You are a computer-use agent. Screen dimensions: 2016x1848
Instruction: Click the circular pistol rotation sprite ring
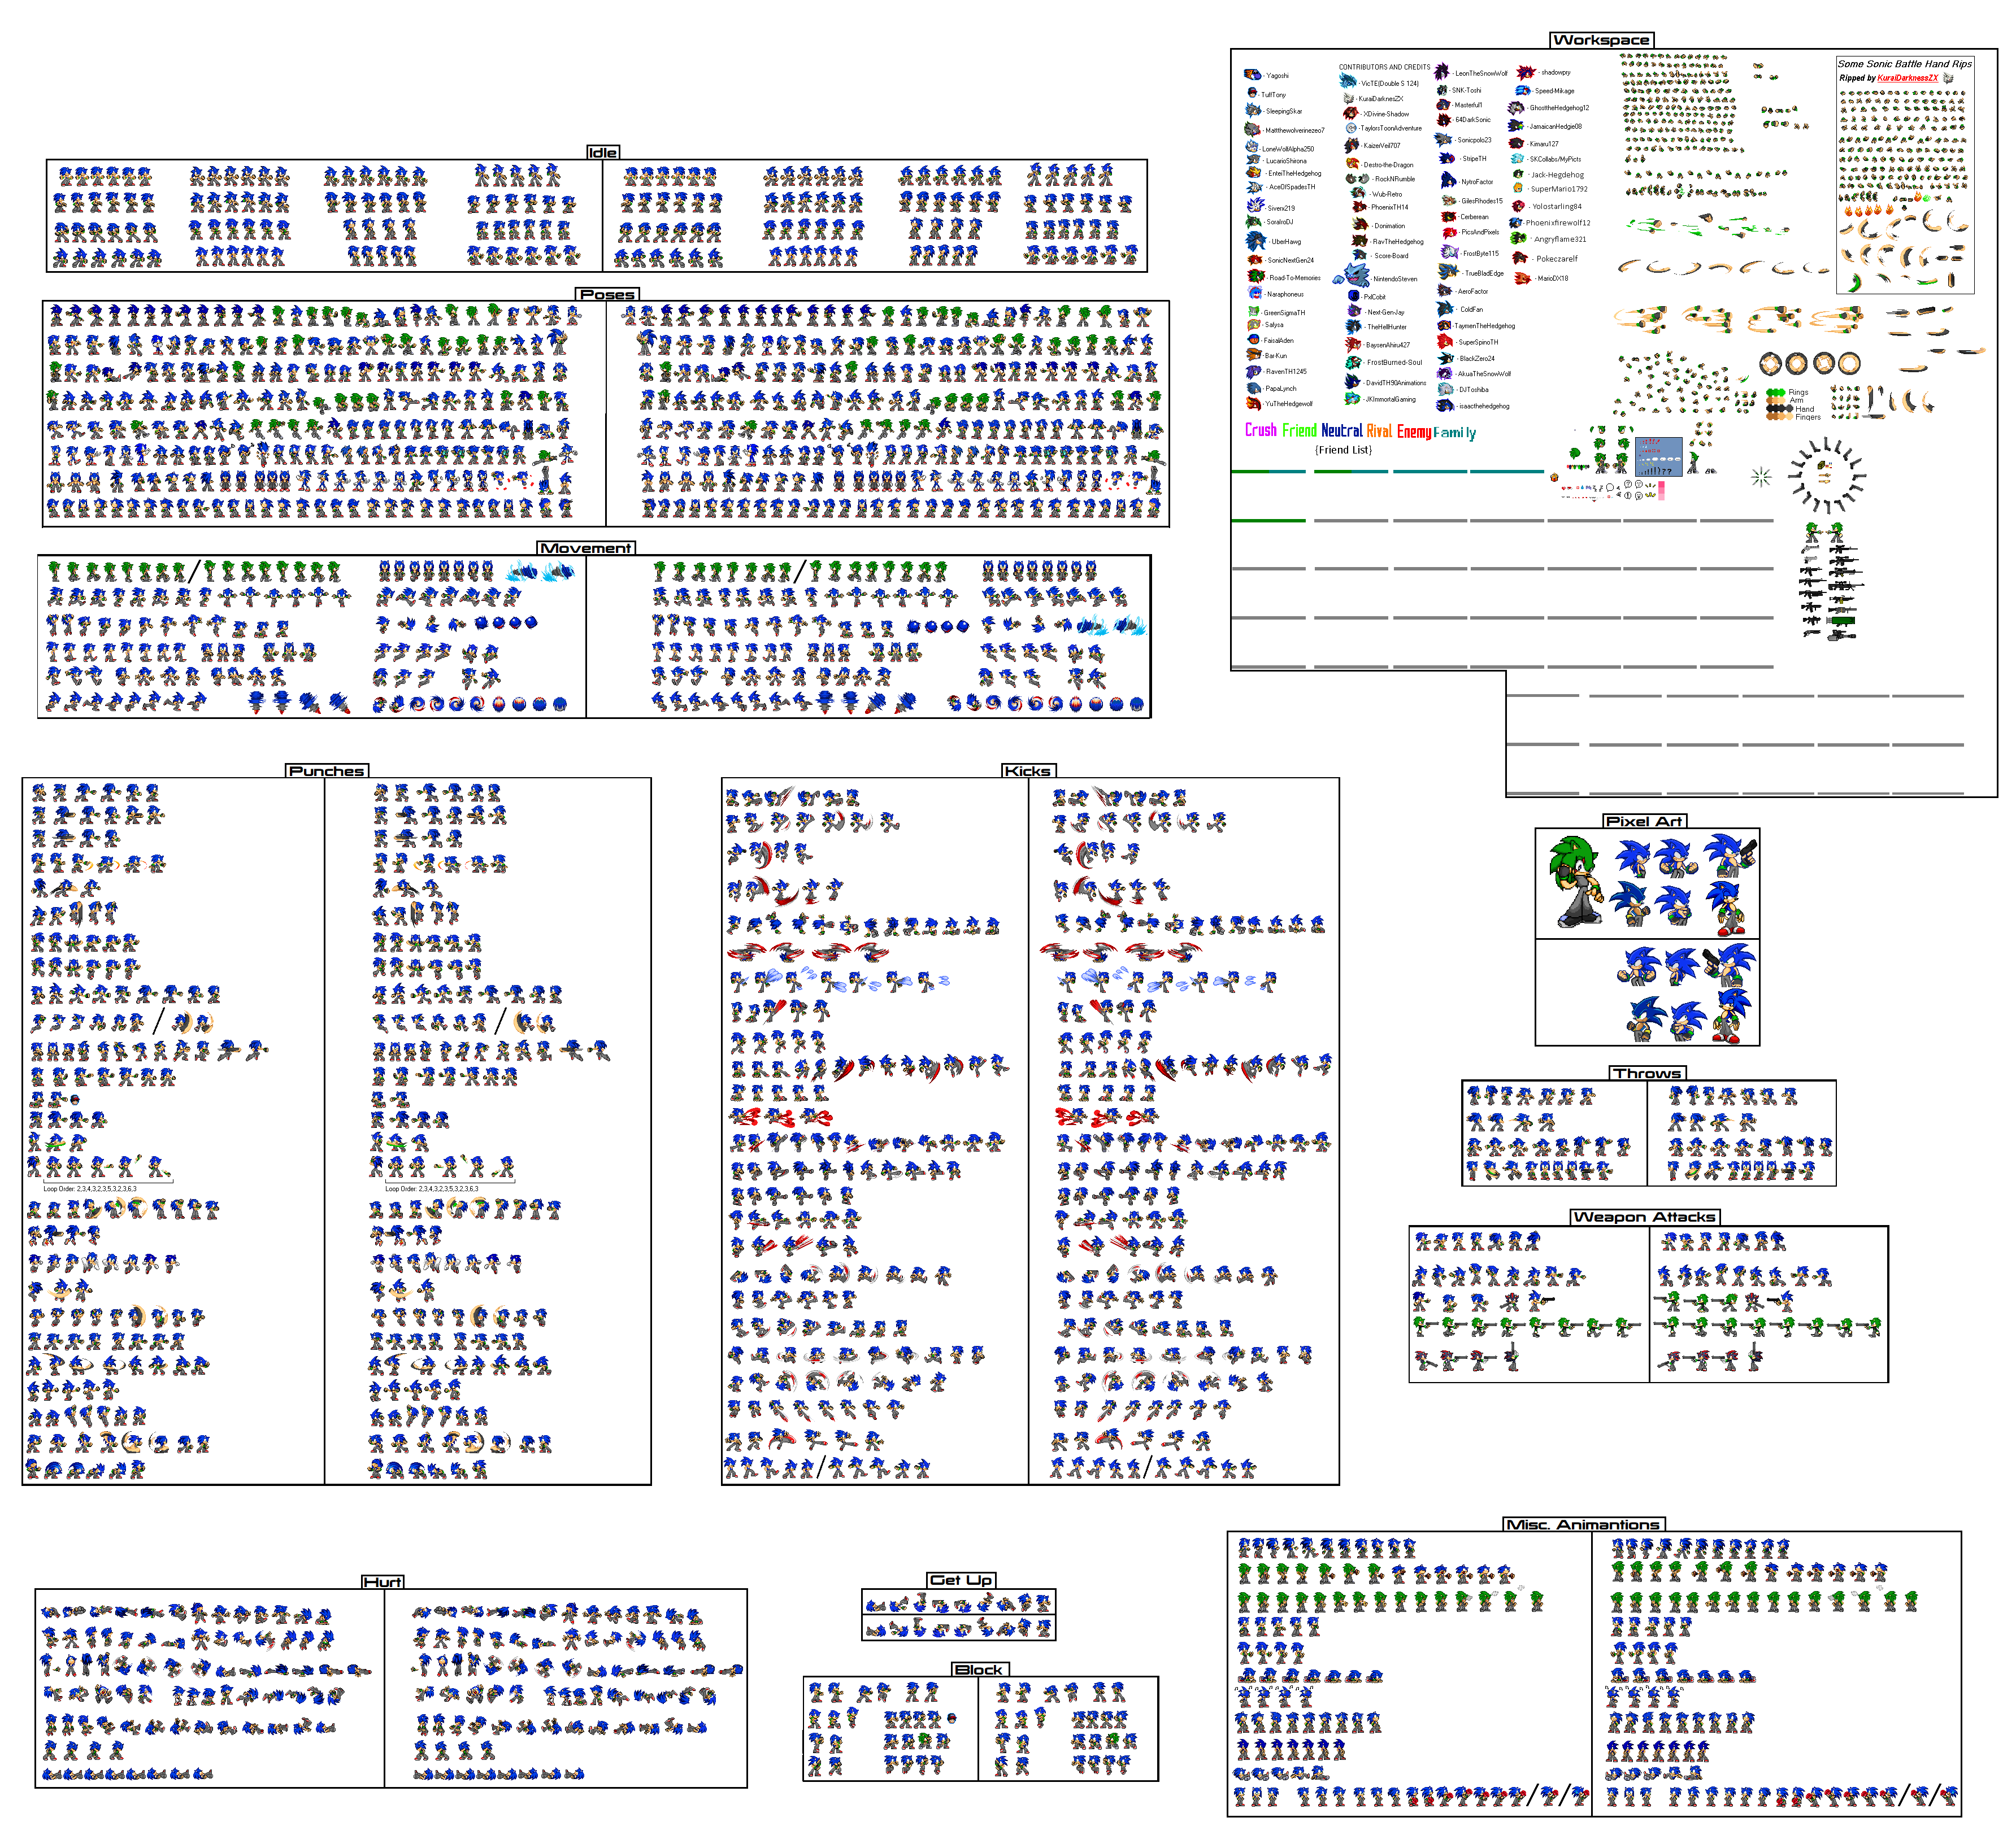[1827, 476]
